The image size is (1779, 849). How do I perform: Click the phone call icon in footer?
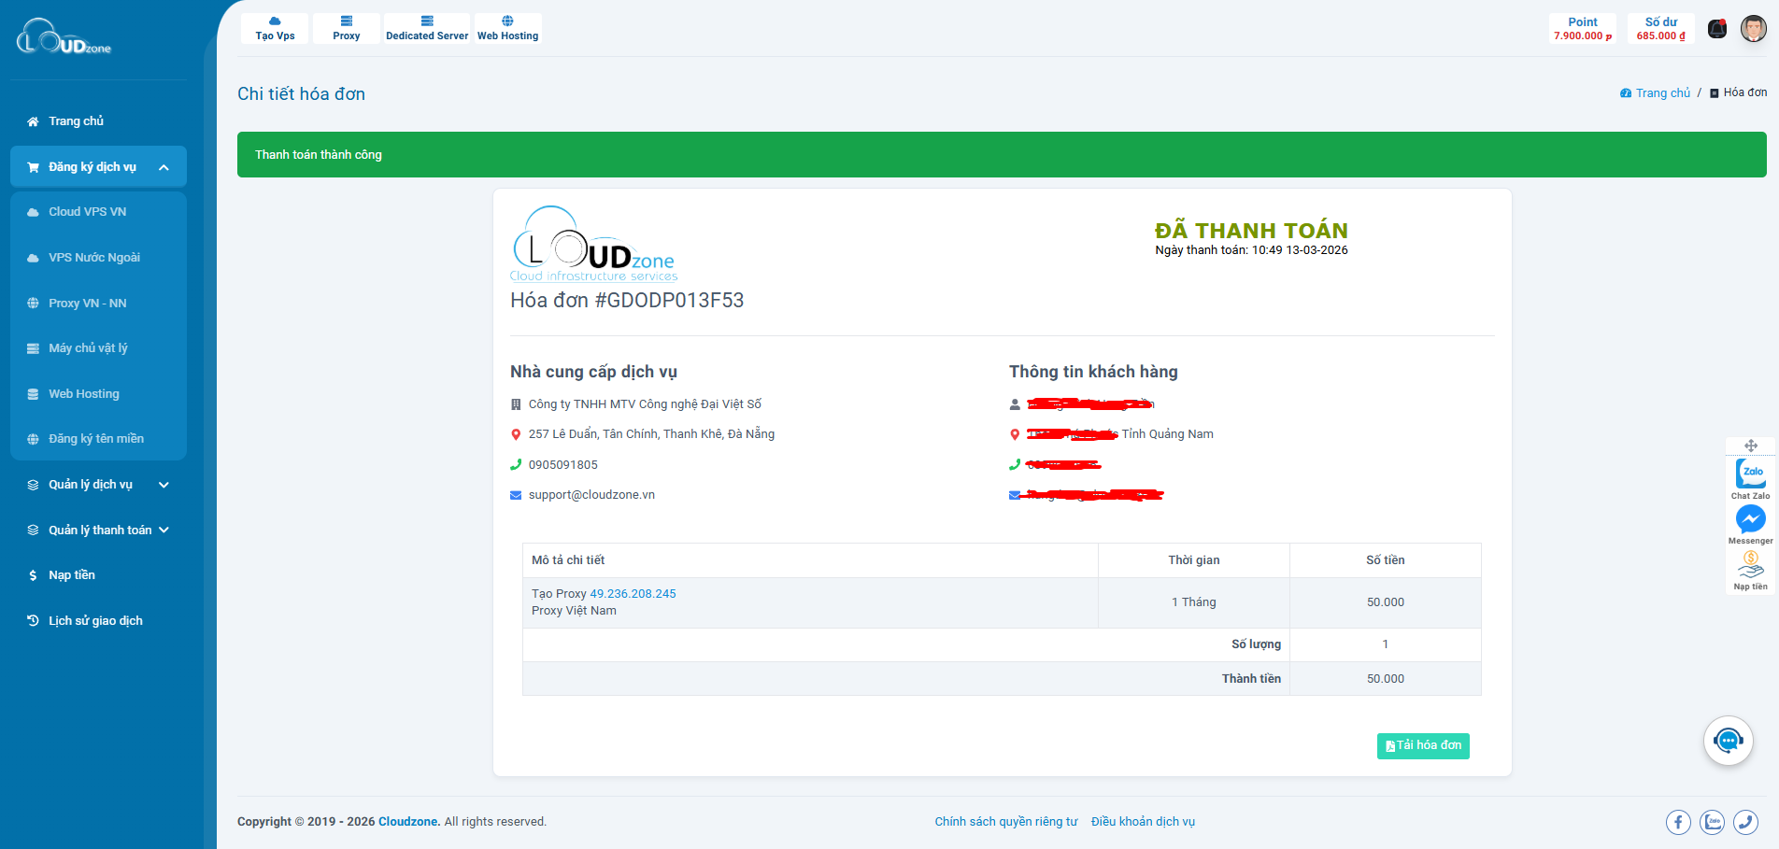click(1745, 822)
